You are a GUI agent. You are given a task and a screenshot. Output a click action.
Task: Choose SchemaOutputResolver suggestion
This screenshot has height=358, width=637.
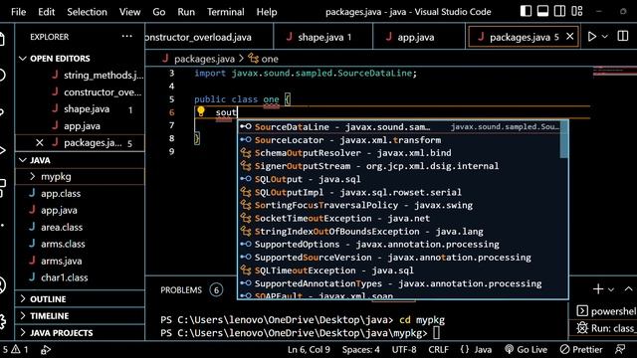point(399,153)
